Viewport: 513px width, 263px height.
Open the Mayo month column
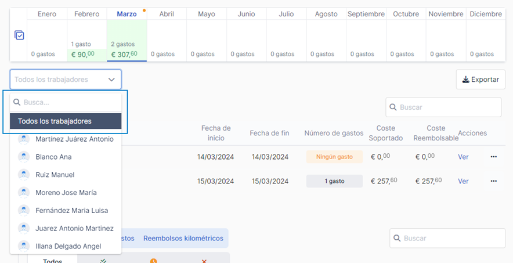[207, 35]
